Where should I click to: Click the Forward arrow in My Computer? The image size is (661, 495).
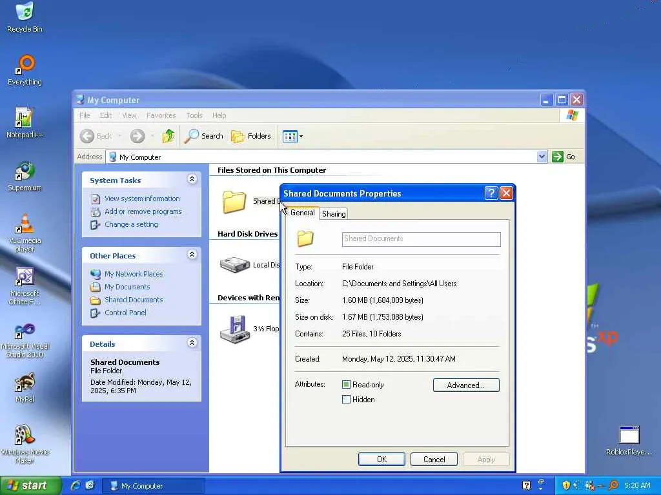[137, 136]
